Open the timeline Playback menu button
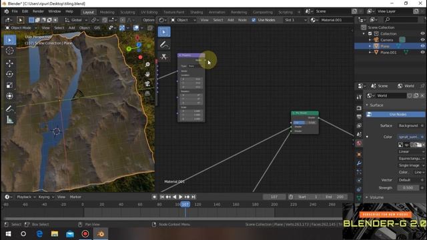The width and height of the screenshot is (427, 240). pos(26,197)
